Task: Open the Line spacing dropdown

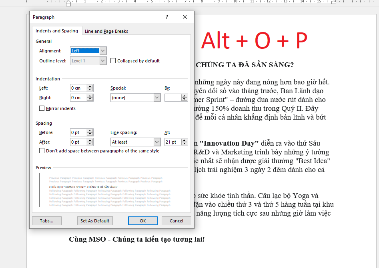Action: [157, 142]
